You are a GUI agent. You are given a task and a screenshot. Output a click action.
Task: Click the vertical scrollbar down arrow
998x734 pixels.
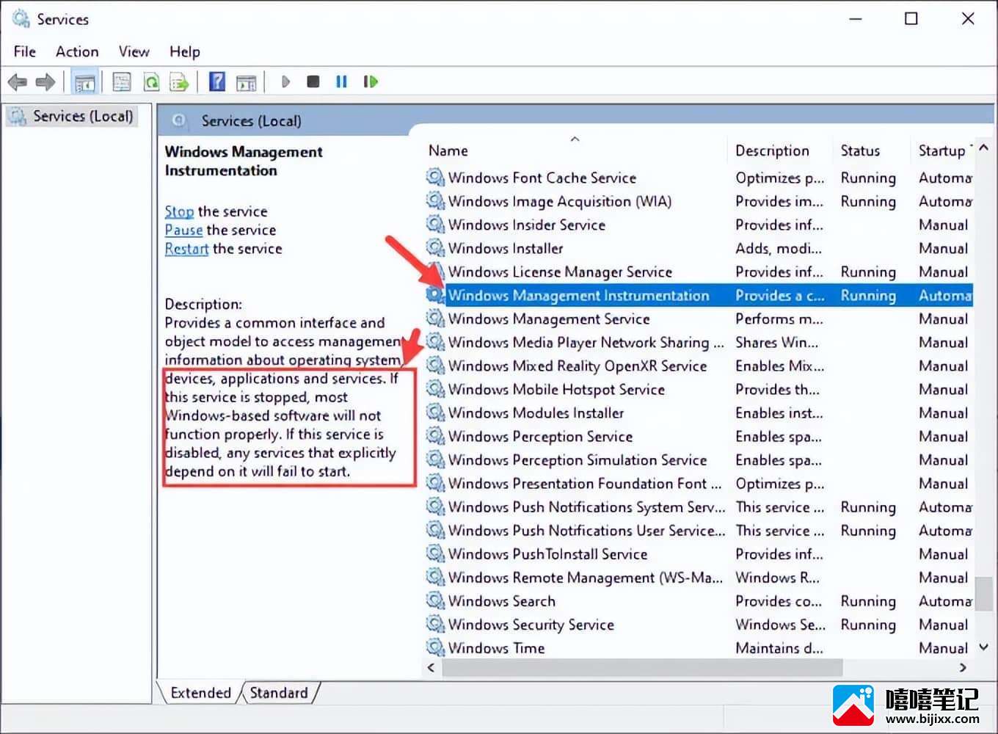click(984, 647)
